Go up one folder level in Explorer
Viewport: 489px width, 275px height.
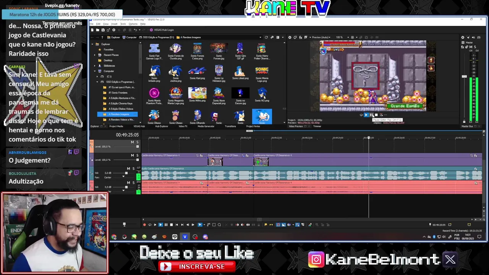point(102,37)
